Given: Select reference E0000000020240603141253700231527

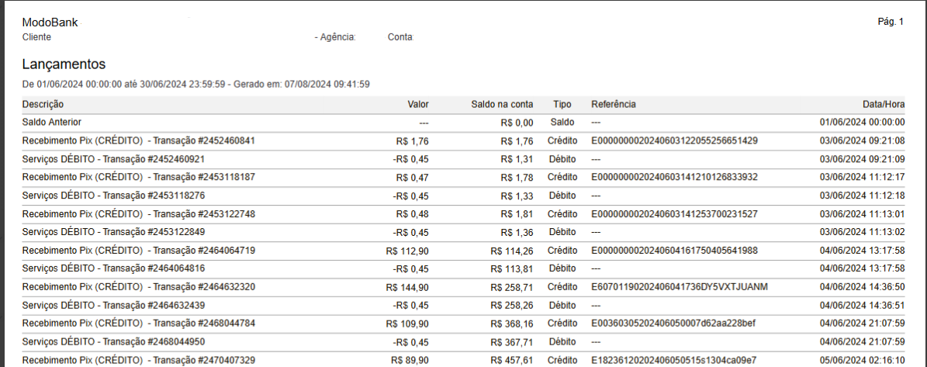Looking at the screenshot, I should pyautogui.click(x=675, y=213).
